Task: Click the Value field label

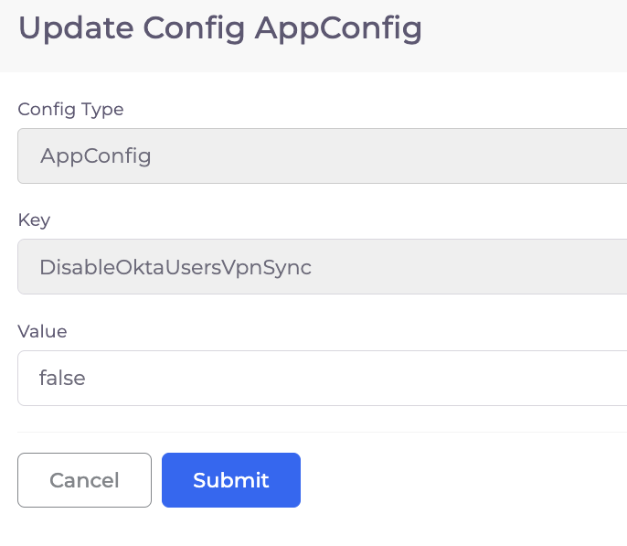Action: tap(42, 331)
